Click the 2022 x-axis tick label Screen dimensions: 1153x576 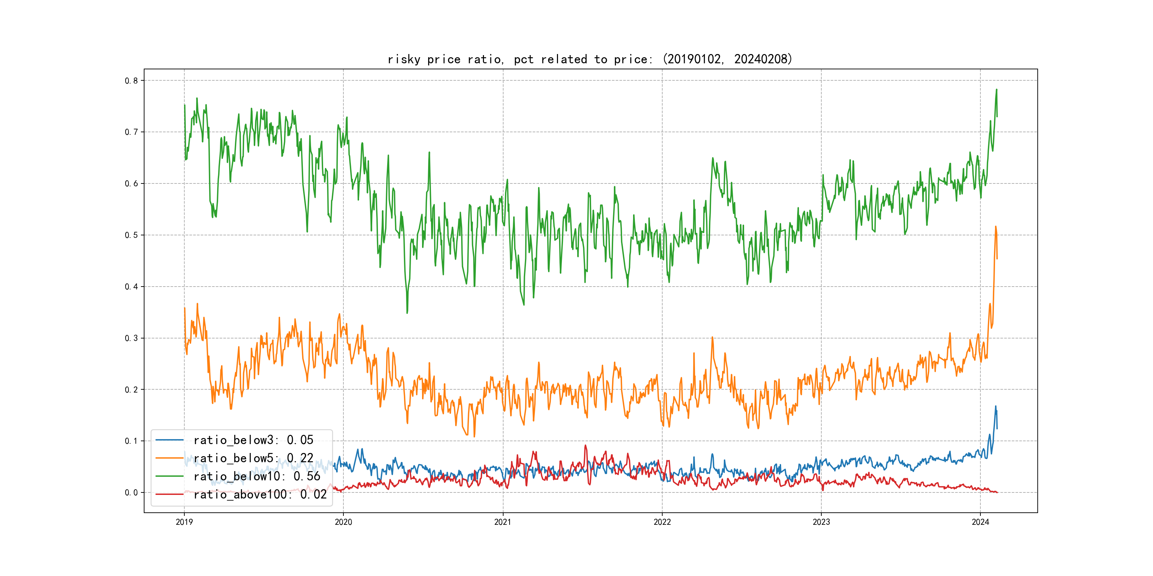(x=662, y=522)
